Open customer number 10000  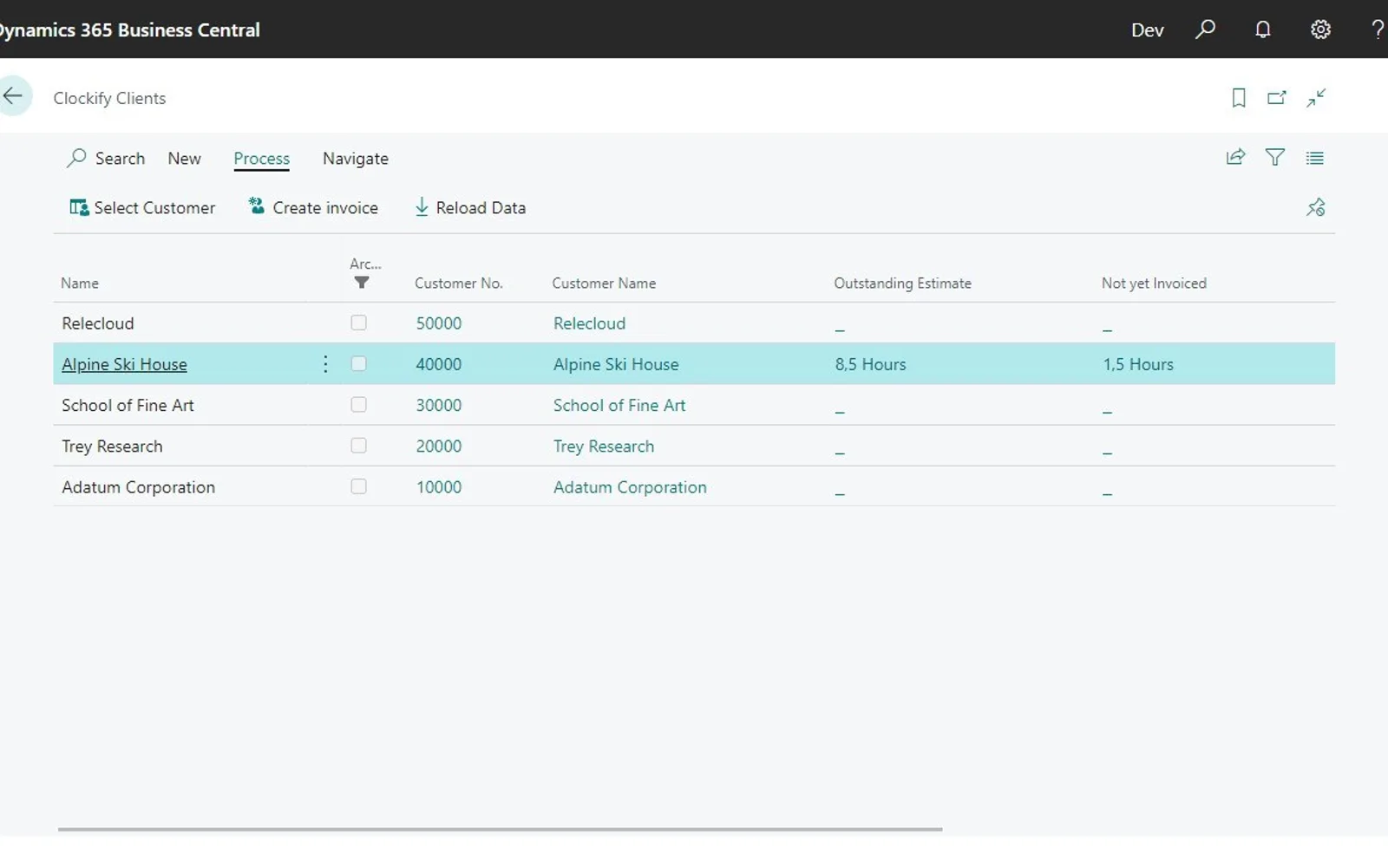439,487
